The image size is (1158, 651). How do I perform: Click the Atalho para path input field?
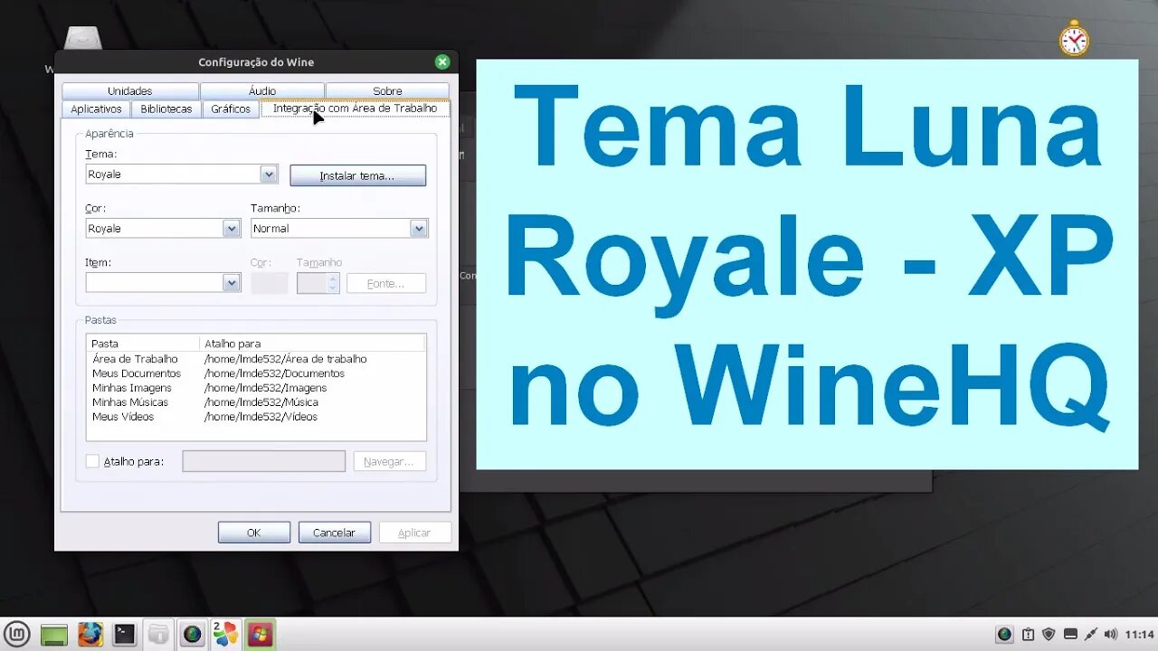263,461
